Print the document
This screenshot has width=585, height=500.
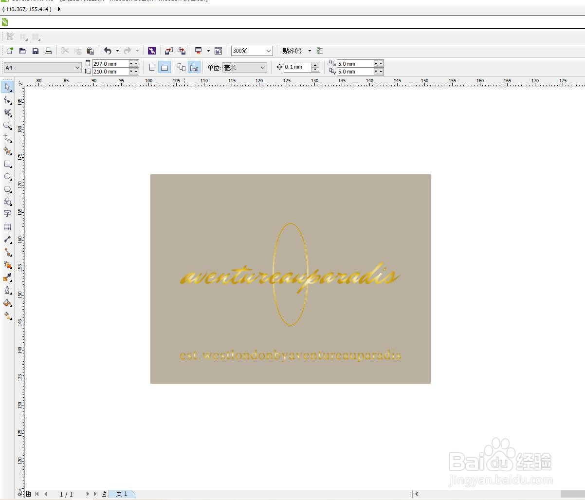(48, 51)
